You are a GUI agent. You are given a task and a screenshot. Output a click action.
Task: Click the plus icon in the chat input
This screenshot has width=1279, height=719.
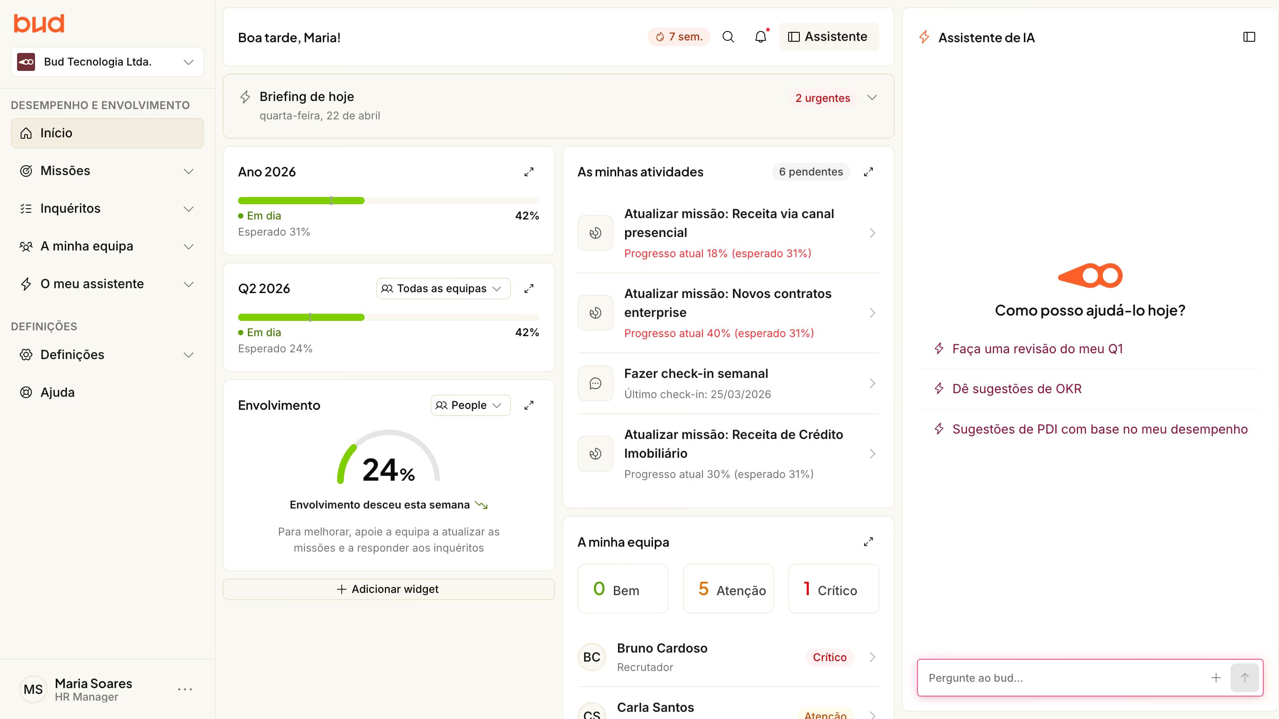(x=1217, y=678)
